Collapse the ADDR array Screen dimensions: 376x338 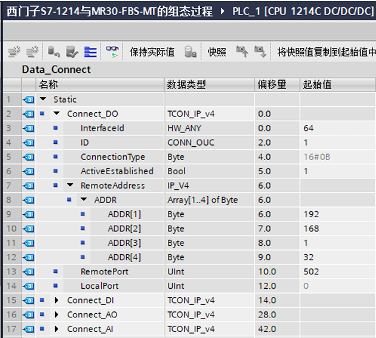tap(84, 199)
